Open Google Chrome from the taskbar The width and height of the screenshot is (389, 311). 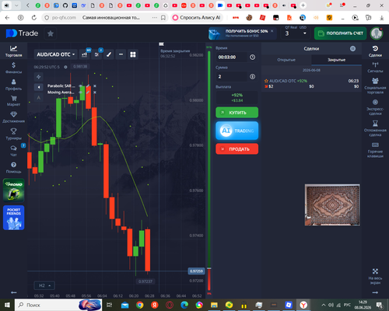click(140, 305)
